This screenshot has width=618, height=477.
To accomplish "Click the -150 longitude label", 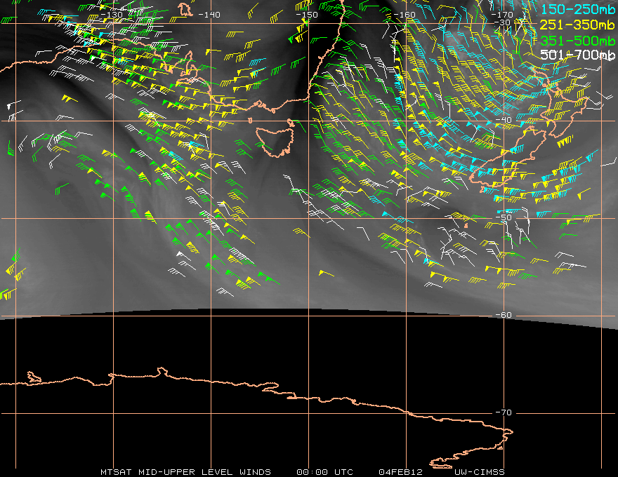I will (x=307, y=15).
